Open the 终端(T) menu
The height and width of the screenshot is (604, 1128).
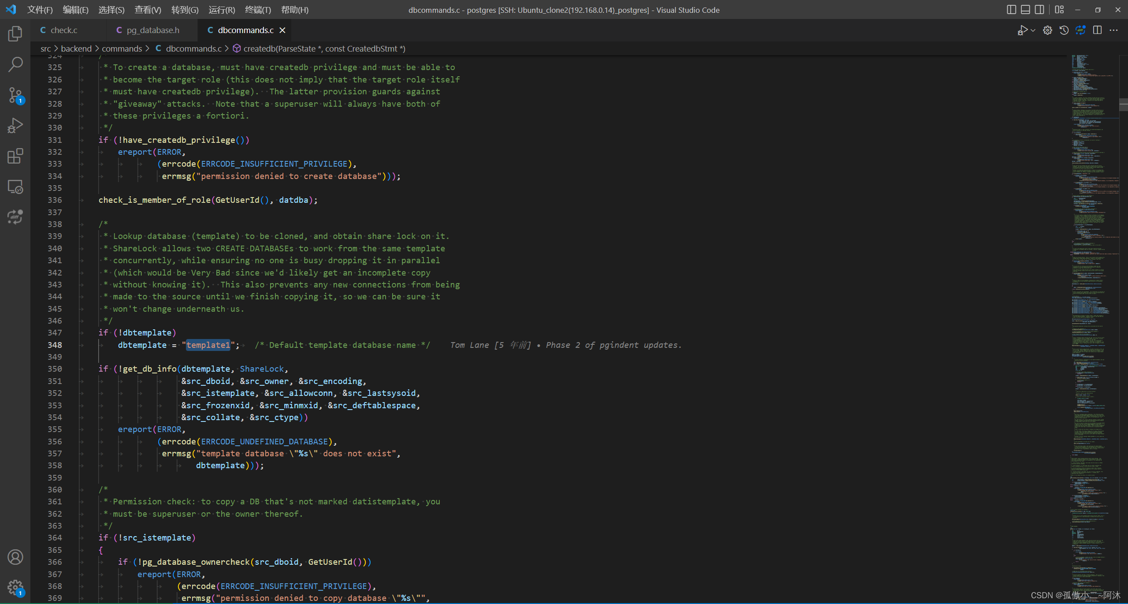258,10
